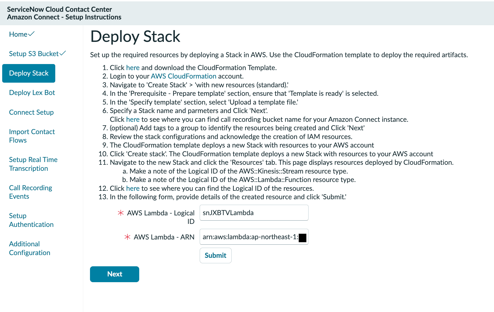Click 'here' to download CloudFormation Template

point(133,68)
